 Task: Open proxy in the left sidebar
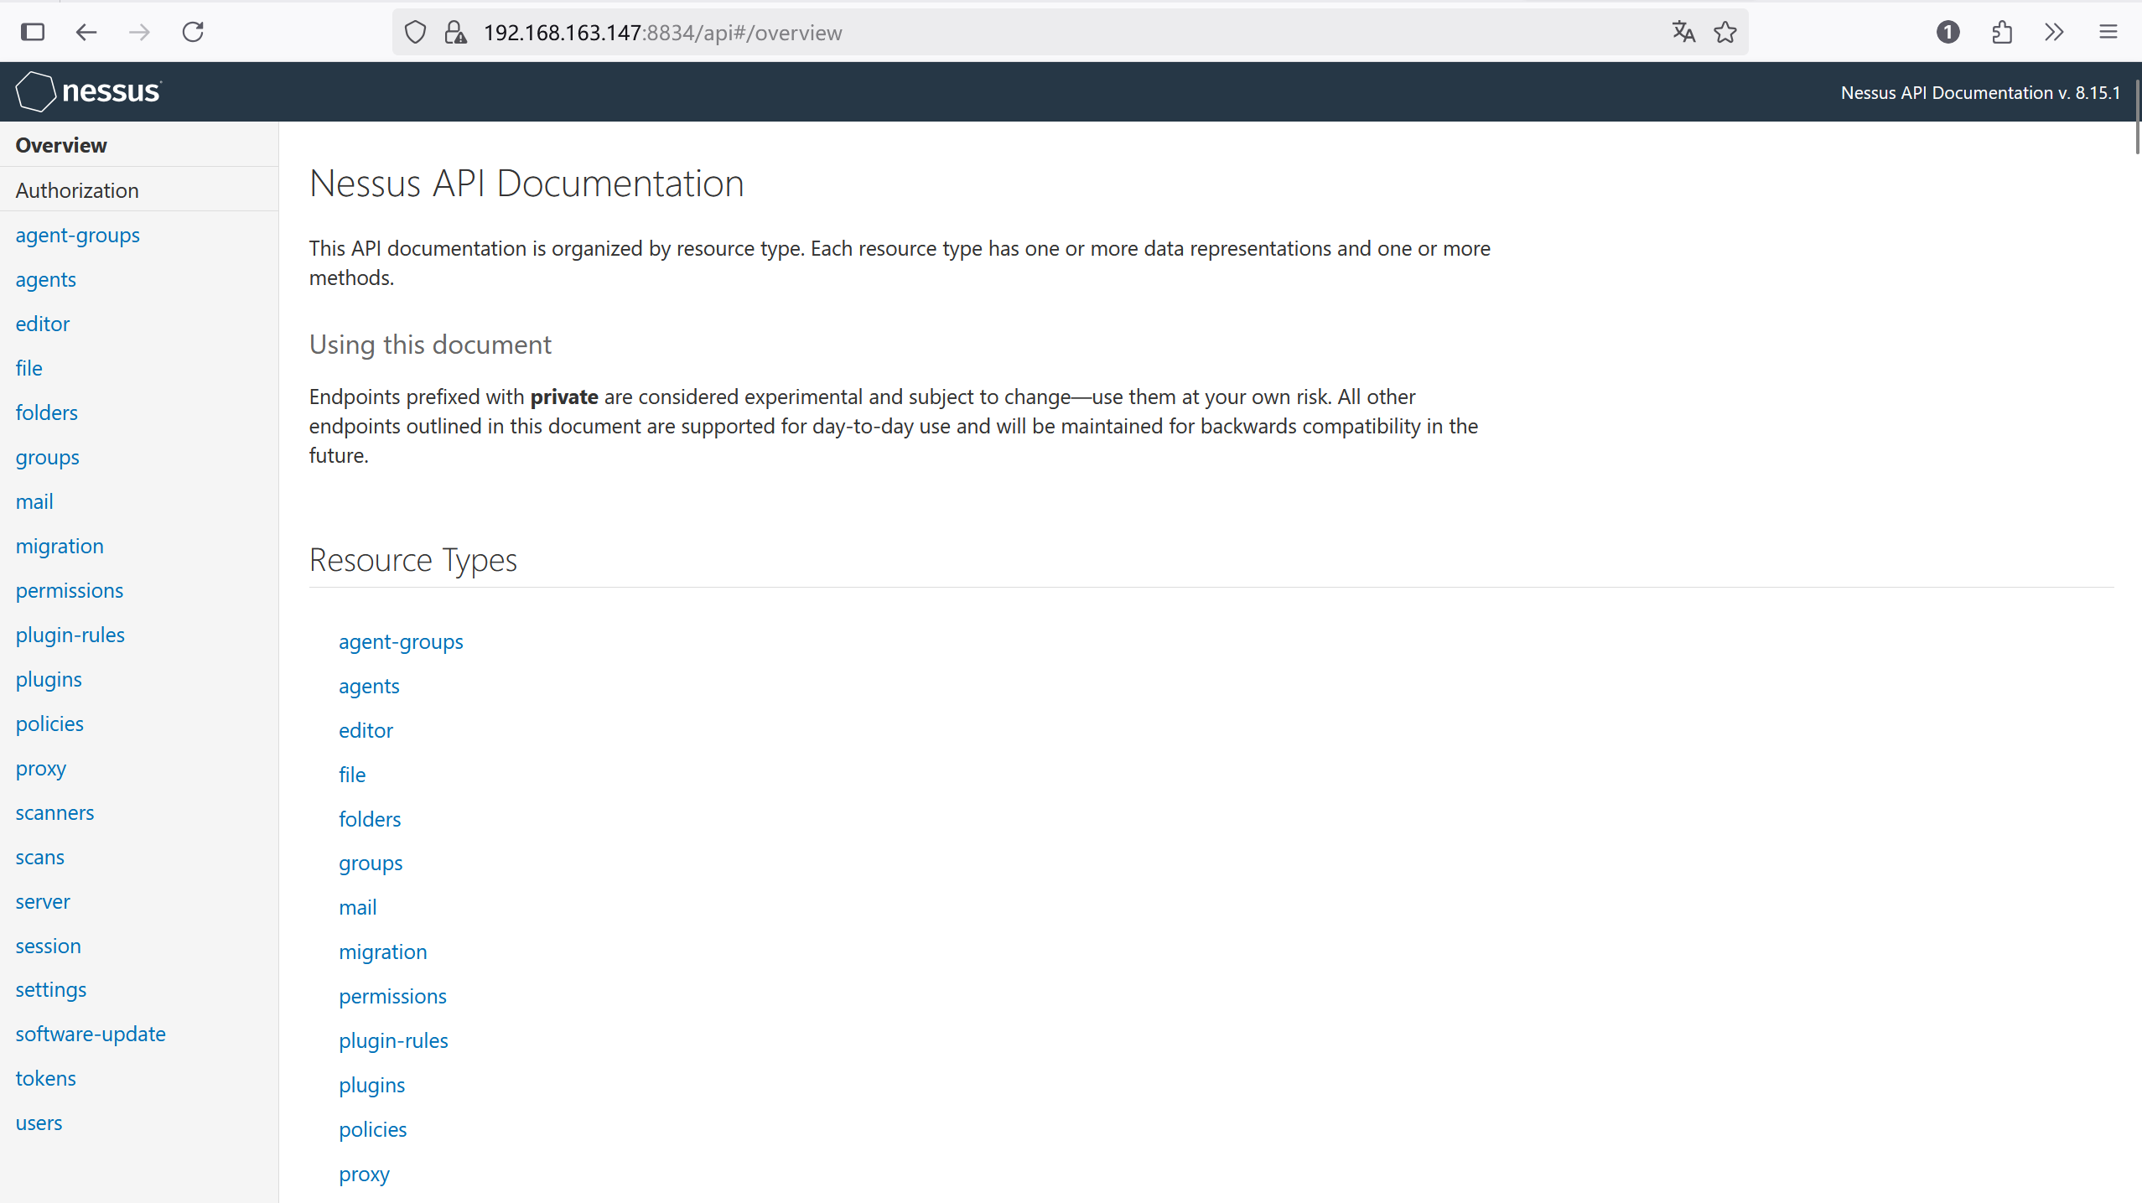click(41, 769)
